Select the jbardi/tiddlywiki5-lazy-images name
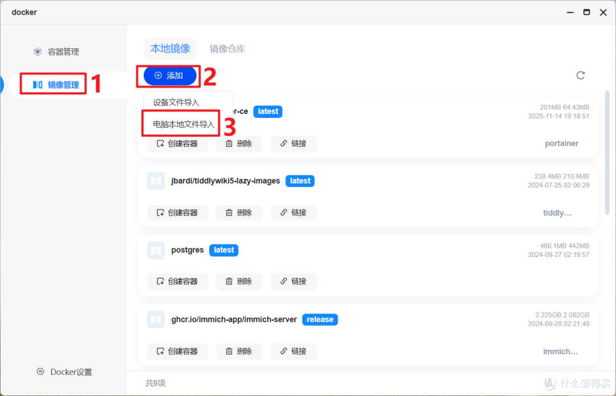The width and height of the screenshot is (616, 396). 225,181
